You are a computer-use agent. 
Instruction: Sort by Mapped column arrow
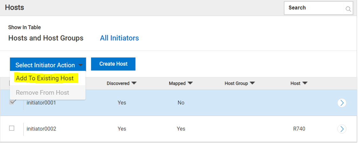tap(190, 83)
